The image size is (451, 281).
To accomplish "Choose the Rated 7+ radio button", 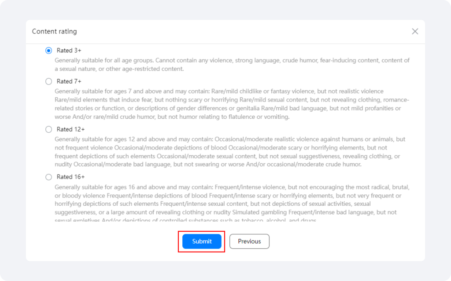I will tap(48, 81).
